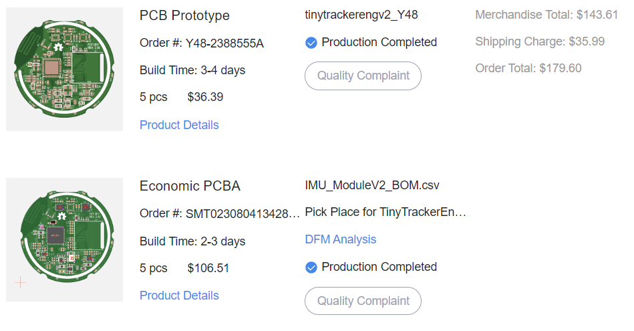Click the Order Total $179.60 text
The image size is (634, 331).
coord(528,68)
